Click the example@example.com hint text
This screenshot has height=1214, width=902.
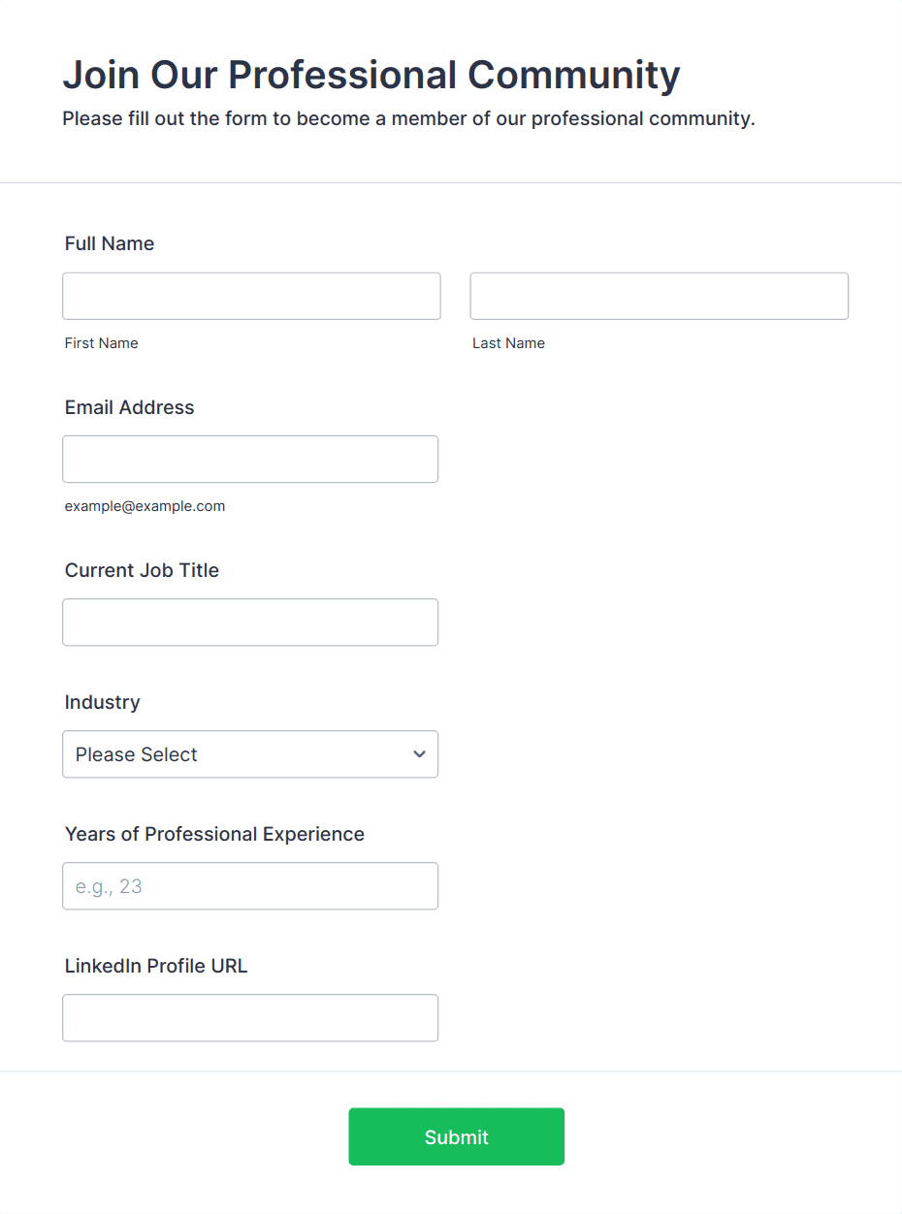(145, 506)
